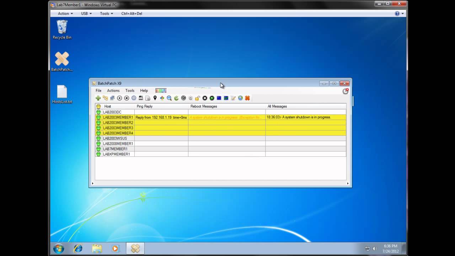The height and width of the screenshot is (256, 455).
Task: Sort by the Host column header
Action: pos(118,106)
